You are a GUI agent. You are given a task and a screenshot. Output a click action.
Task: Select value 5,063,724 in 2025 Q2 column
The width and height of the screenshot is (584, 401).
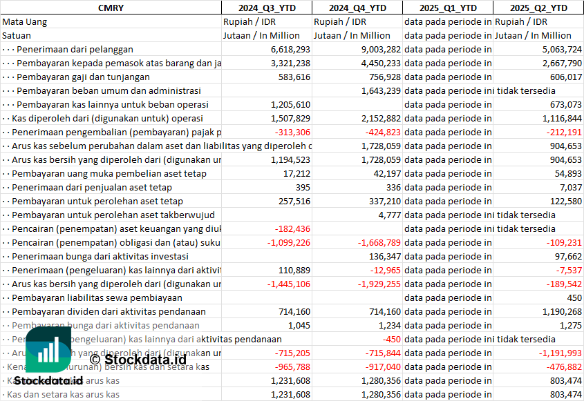point(538,50)
